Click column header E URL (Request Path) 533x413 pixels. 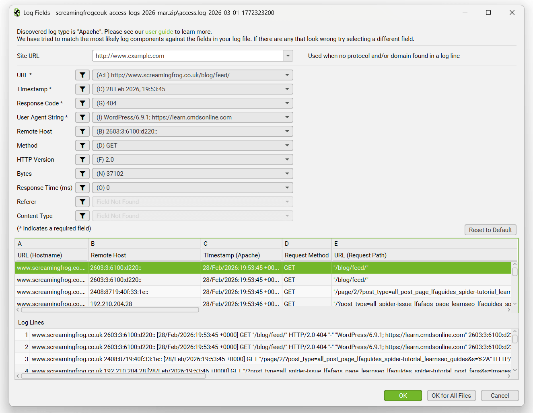point(424,249)
